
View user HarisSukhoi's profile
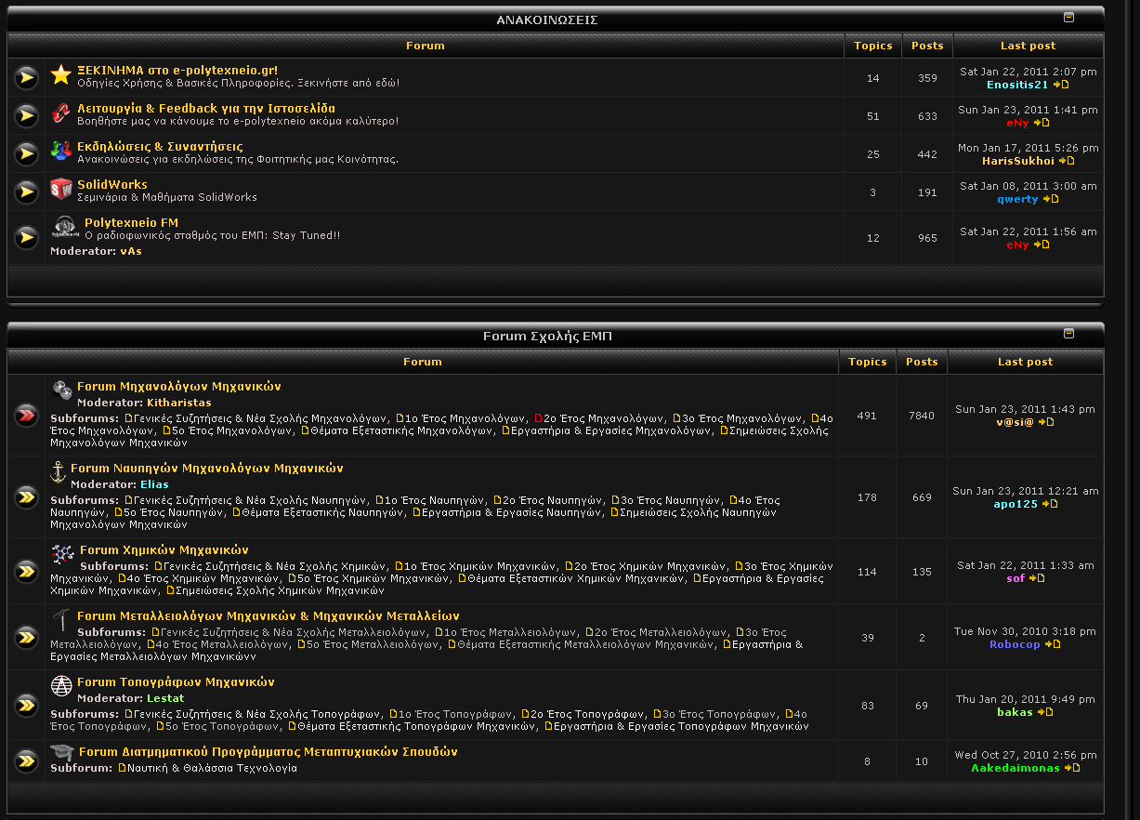(x=1017, y=161)
